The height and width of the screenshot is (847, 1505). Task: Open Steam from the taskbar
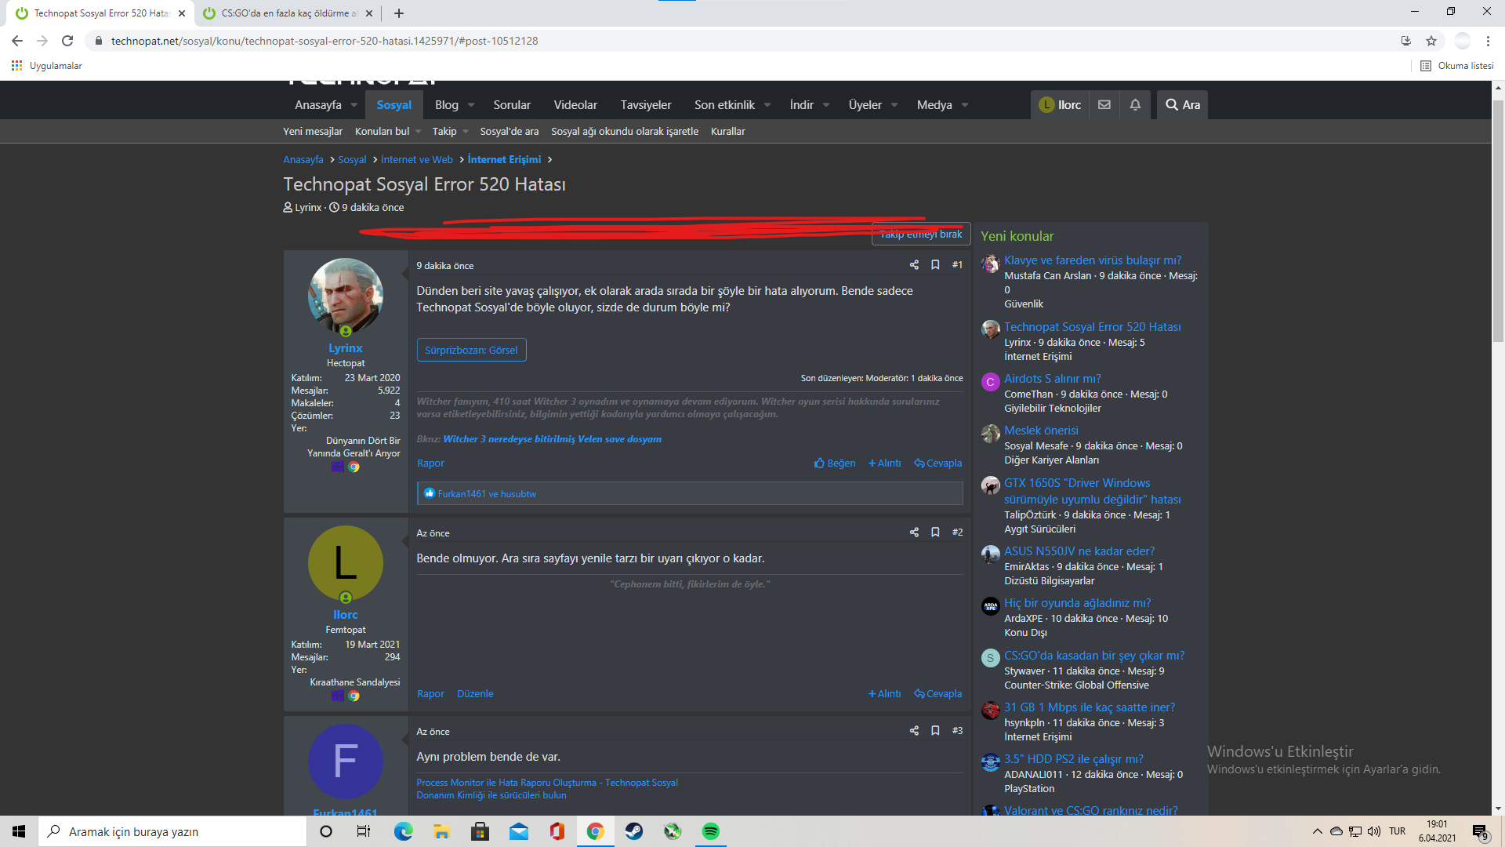[634, 831]
